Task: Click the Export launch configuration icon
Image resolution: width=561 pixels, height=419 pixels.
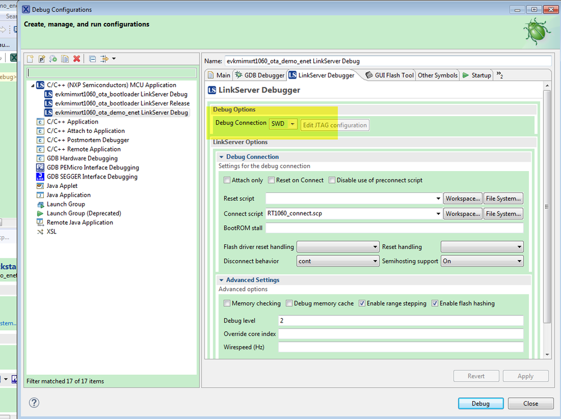Action: [x=53, y=59]
